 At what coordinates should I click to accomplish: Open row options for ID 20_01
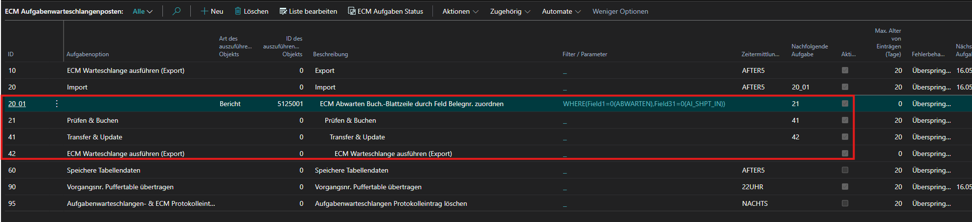[57, 104]
